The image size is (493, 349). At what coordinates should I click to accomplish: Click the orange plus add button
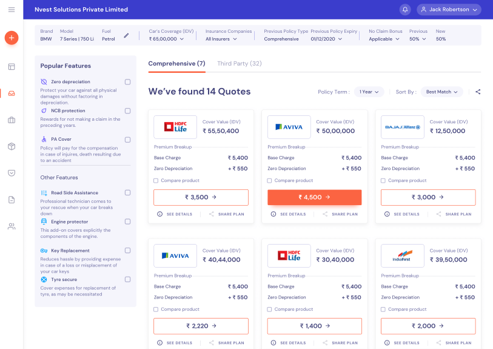point(12,38)
